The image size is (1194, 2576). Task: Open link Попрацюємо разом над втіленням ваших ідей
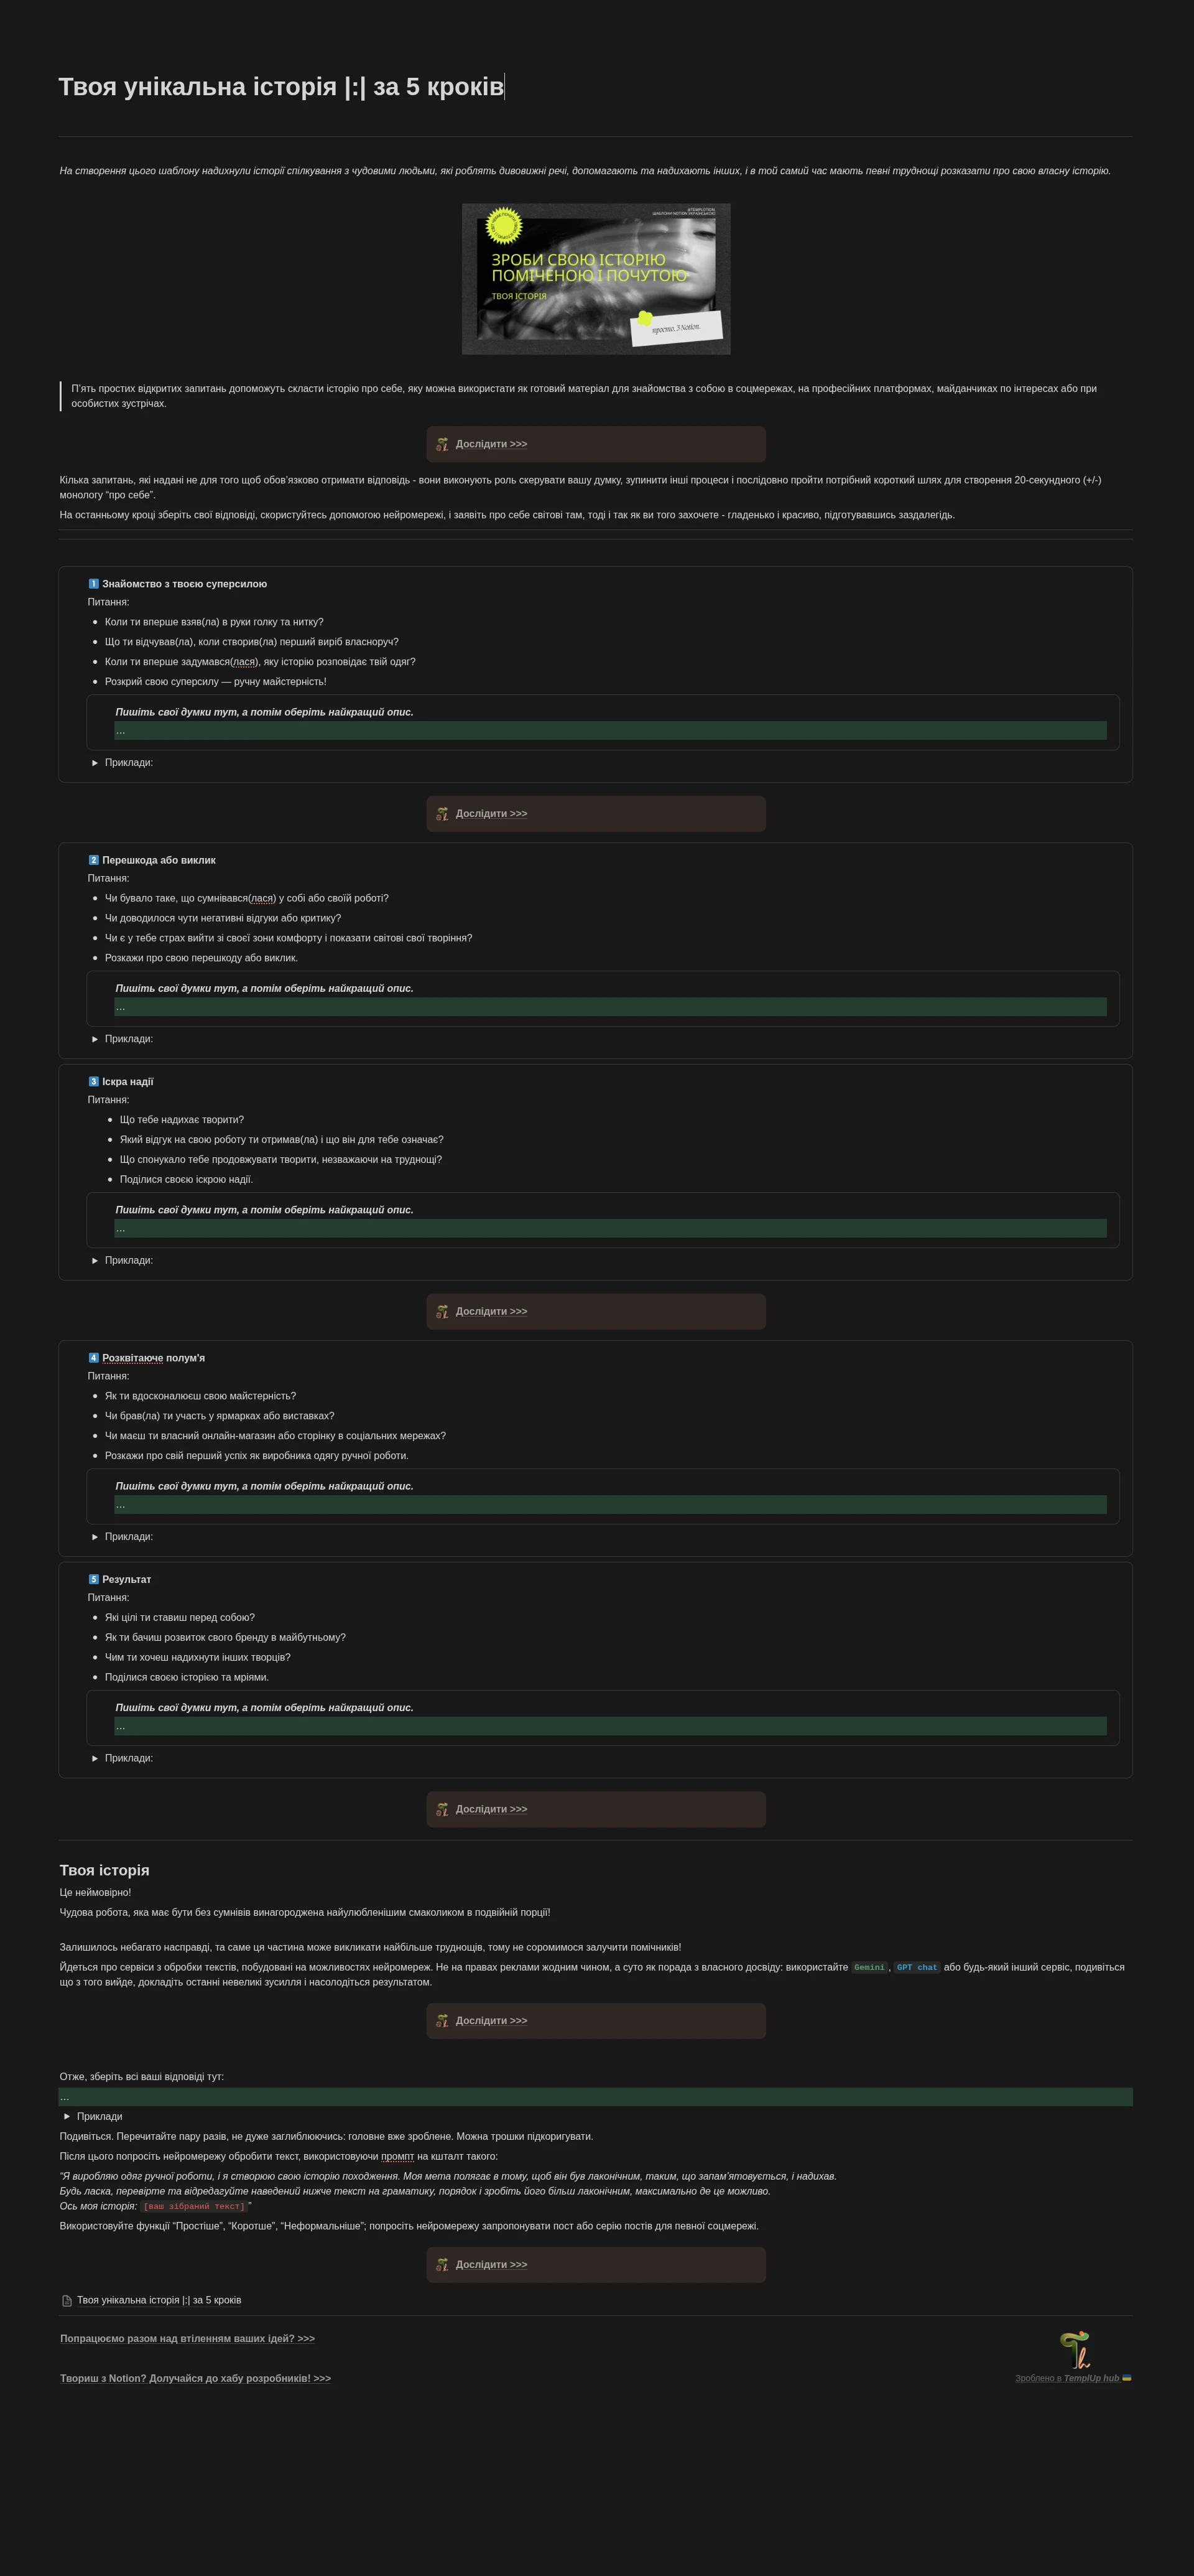tap(188, 2338)
